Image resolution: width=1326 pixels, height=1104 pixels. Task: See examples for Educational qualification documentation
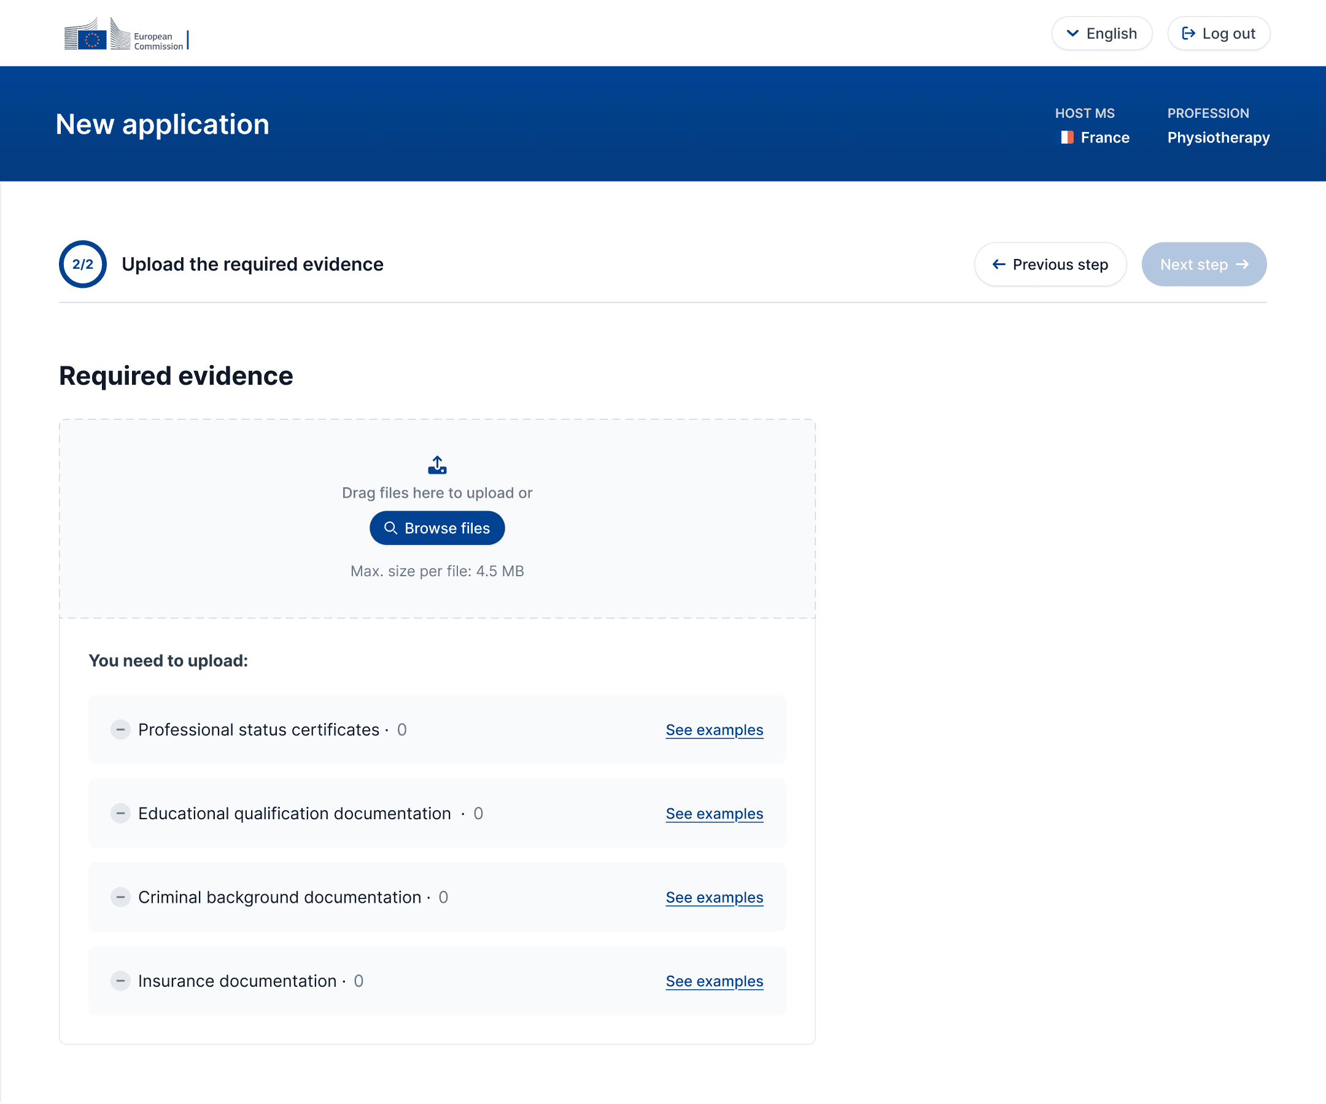[x=714, y=814]
